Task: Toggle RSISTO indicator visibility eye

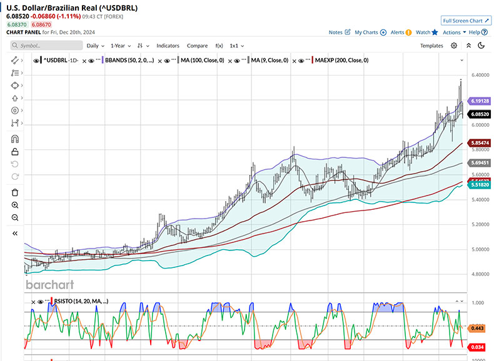Action: 41,301
